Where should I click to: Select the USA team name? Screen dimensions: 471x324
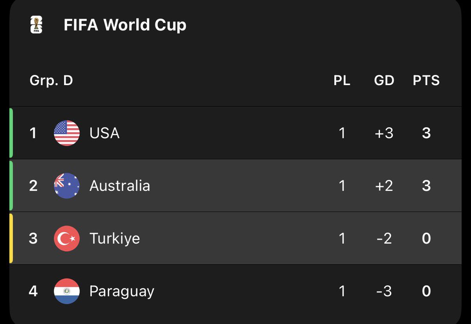click(x=104, y=133)
